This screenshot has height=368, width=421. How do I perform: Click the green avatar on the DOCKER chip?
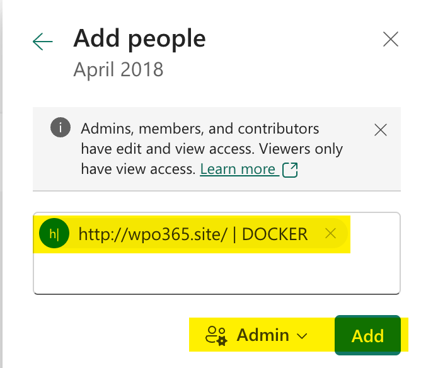[x=54, y=234]
